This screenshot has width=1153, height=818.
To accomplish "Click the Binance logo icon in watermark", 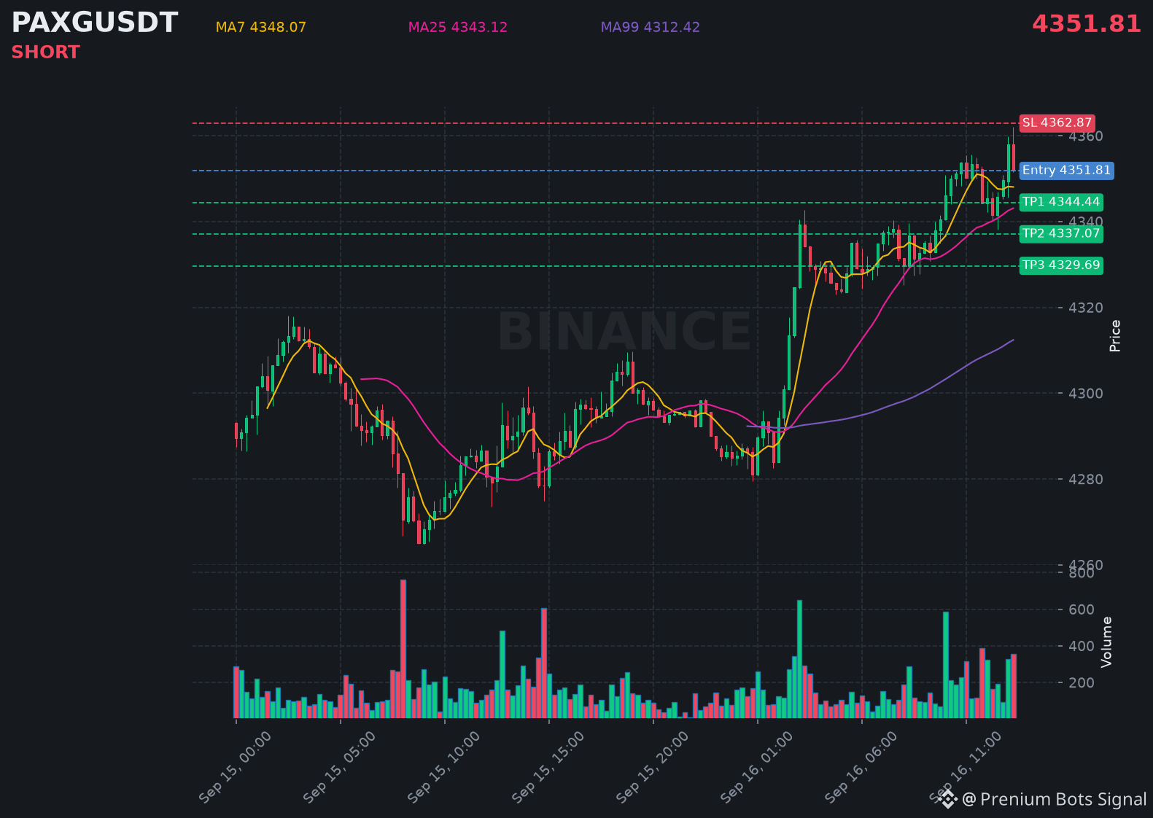I will click(947, 800).
